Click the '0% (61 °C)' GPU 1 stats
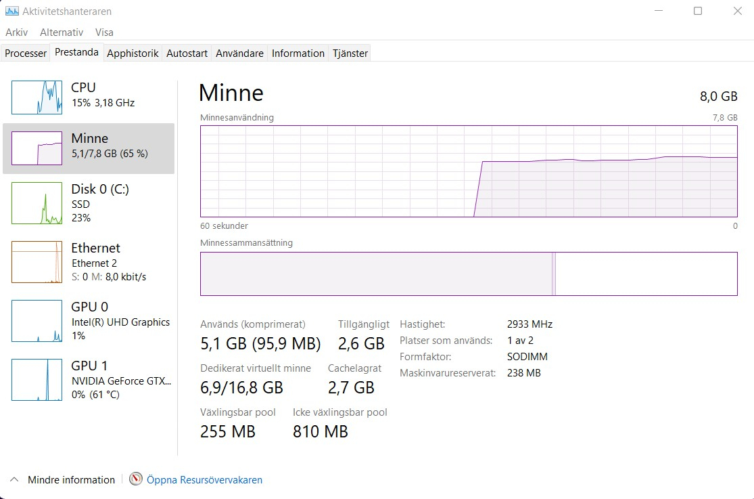Screen dimensions: 754x499 (95, 395)
